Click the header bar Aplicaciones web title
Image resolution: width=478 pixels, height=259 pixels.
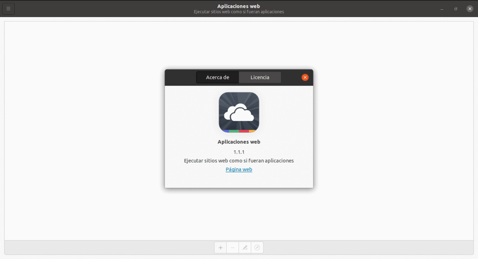pyautogui.click(x=239, y=6)
